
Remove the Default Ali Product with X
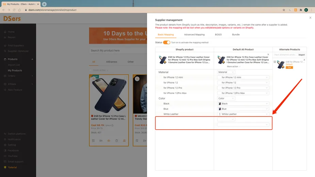[x=268, y=54]
